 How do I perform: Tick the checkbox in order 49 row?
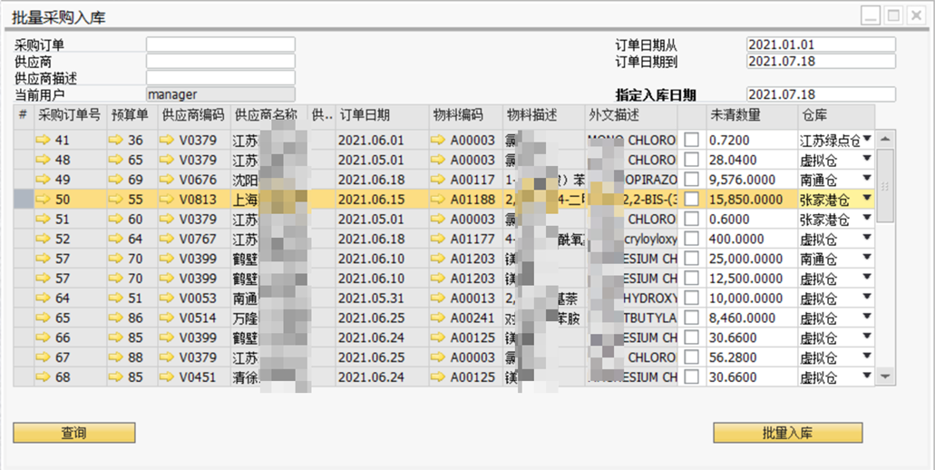[x=692, y=180]
